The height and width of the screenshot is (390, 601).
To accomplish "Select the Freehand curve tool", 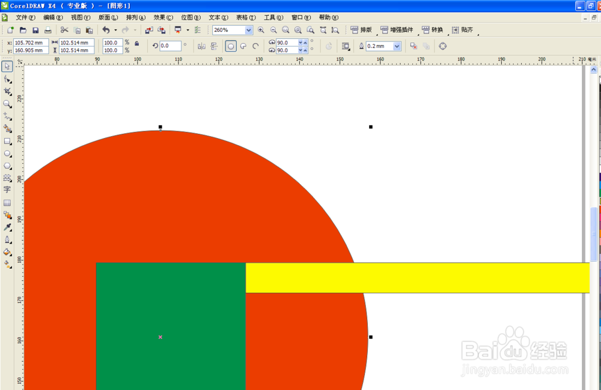I will tap(7, 116).
